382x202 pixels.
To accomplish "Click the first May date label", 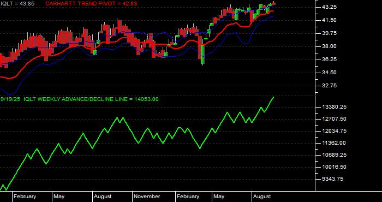I will coord(59,197).
